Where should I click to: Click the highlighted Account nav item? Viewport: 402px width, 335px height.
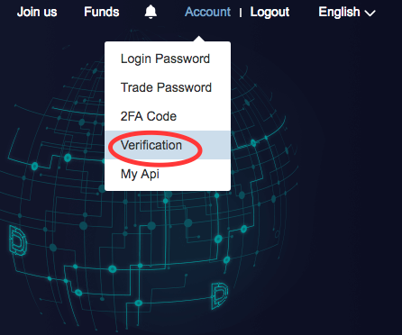pyautogui.click(x=207, y=12)
